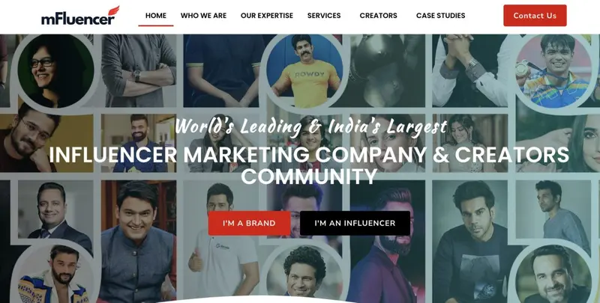Select the bearded man in maroon suit
Image resolution: width=600 pixels, height=303 pixels.
pos(387,241)
